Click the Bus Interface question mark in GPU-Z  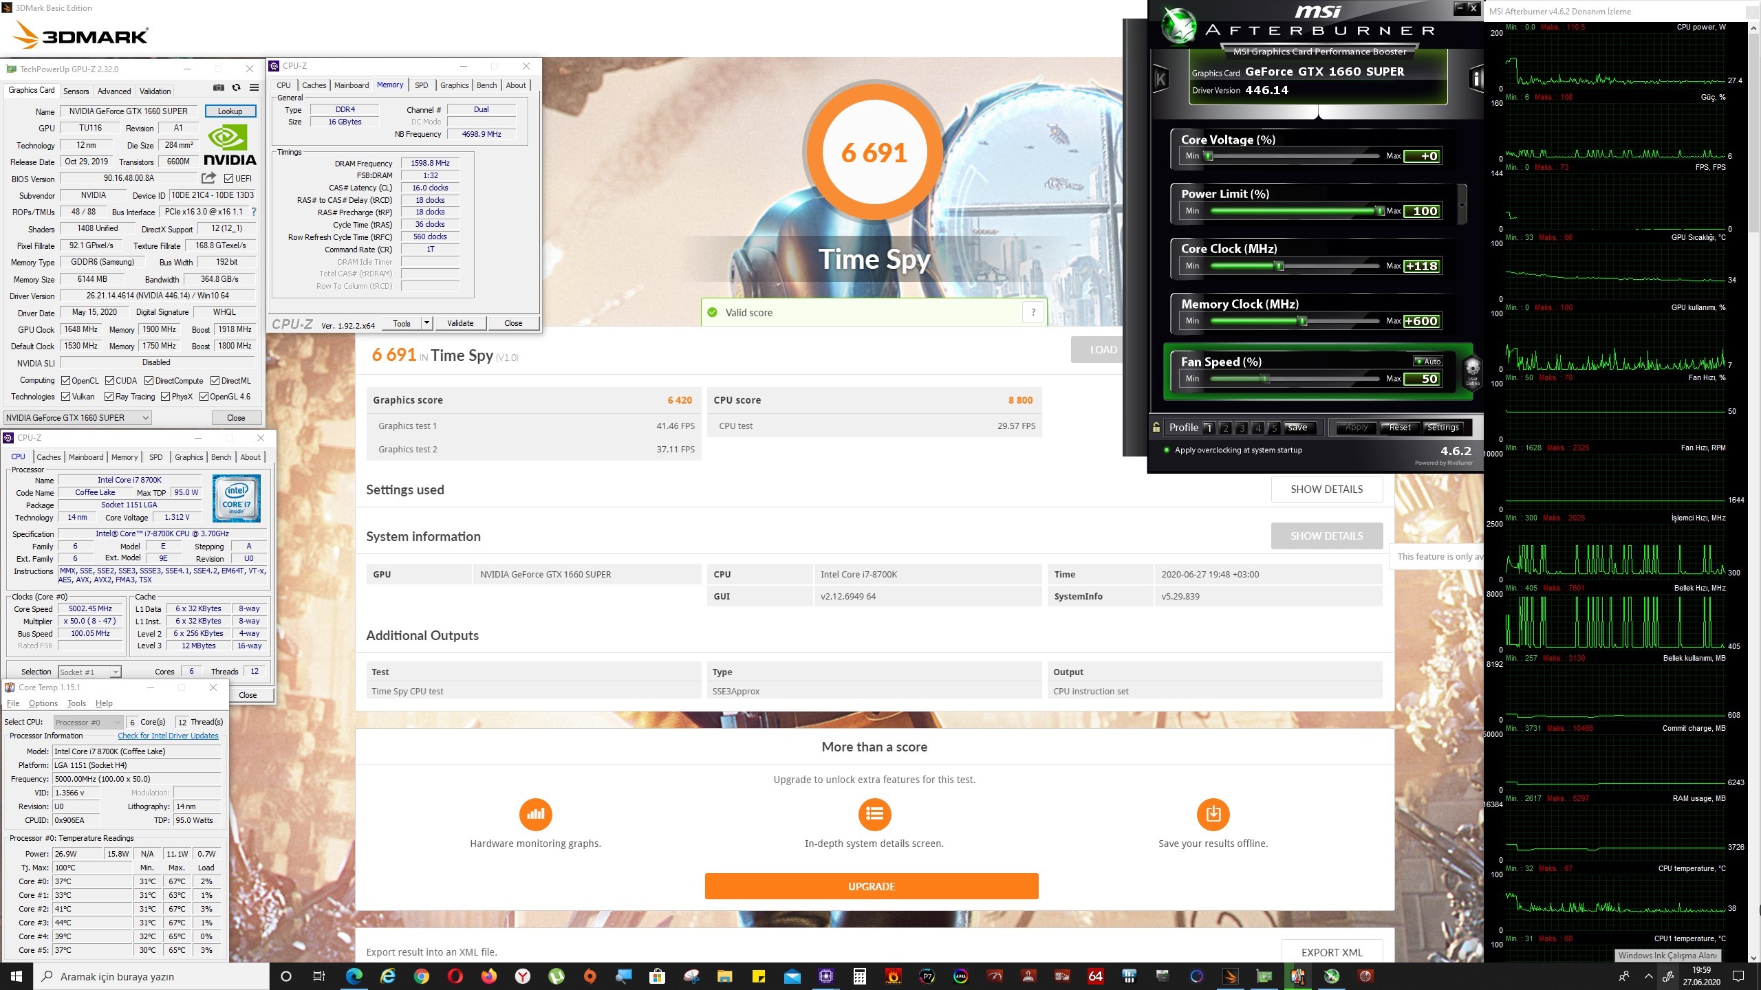254,212
